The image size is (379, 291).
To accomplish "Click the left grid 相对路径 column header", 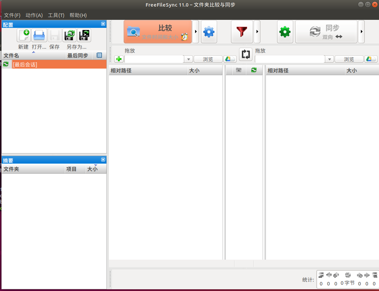I will (148, 70).
